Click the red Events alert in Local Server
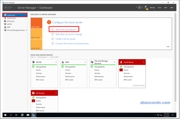The height and width of the screenshot is (119, 180). [121, 70]
